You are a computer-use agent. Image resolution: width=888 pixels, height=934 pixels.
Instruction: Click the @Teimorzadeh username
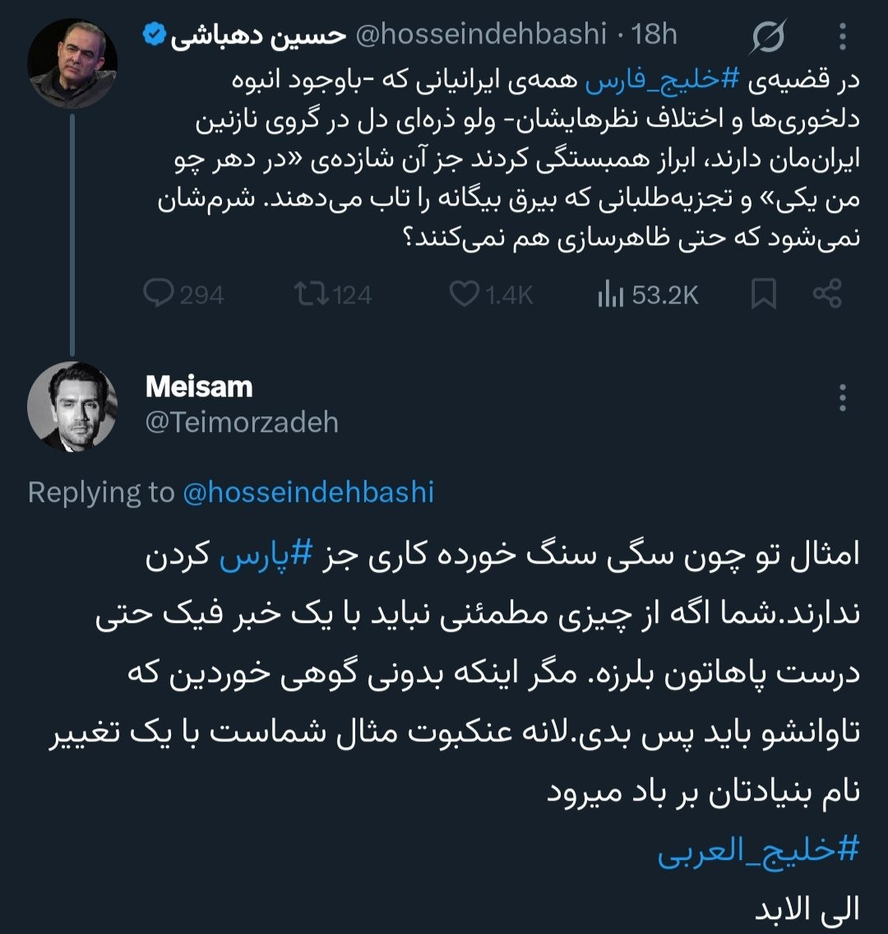242,421
